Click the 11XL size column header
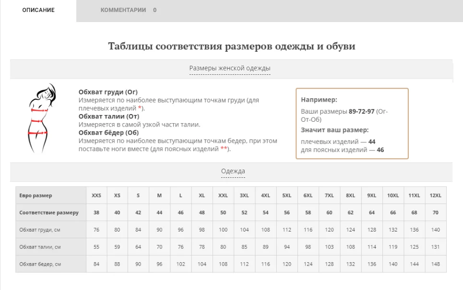Viewport: 463px width, 290px height. point(415,195)
